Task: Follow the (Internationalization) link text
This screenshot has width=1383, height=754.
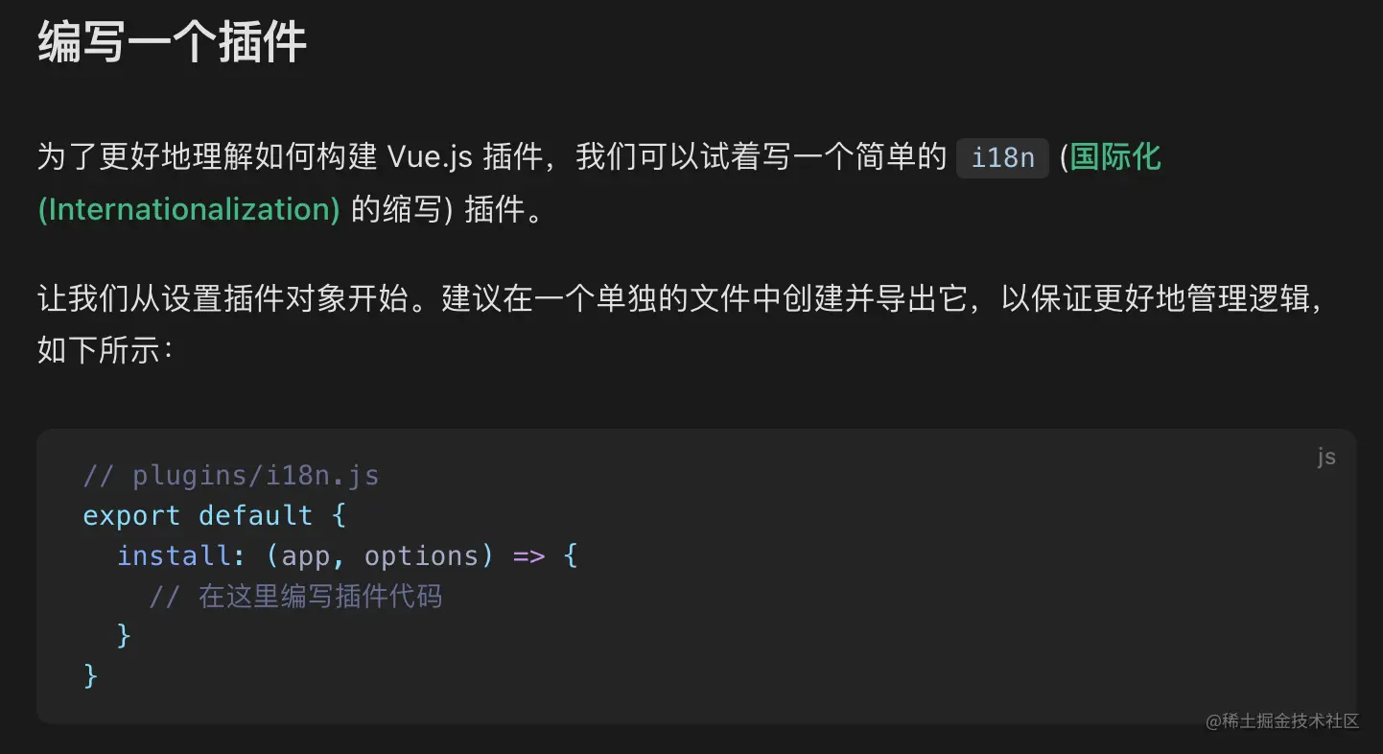Action: click(x=189, y=209)
